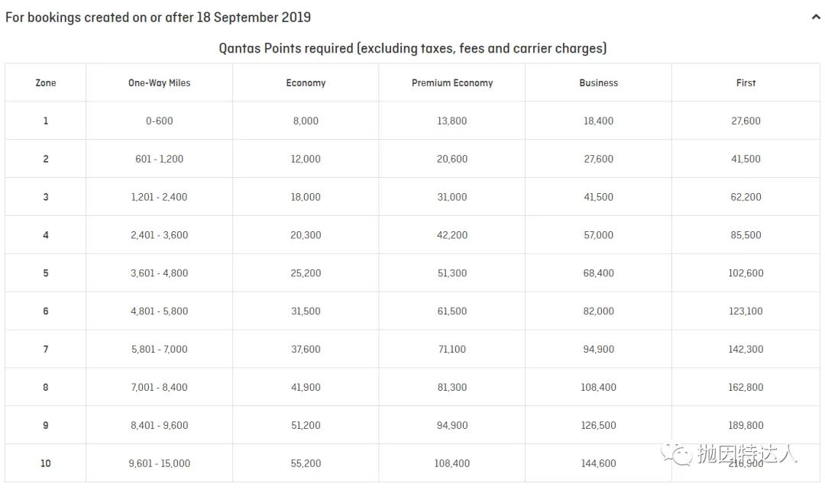The image size is (825, 490).
Task: Select the 41,900 Economy points value
Action: (306, 387)
